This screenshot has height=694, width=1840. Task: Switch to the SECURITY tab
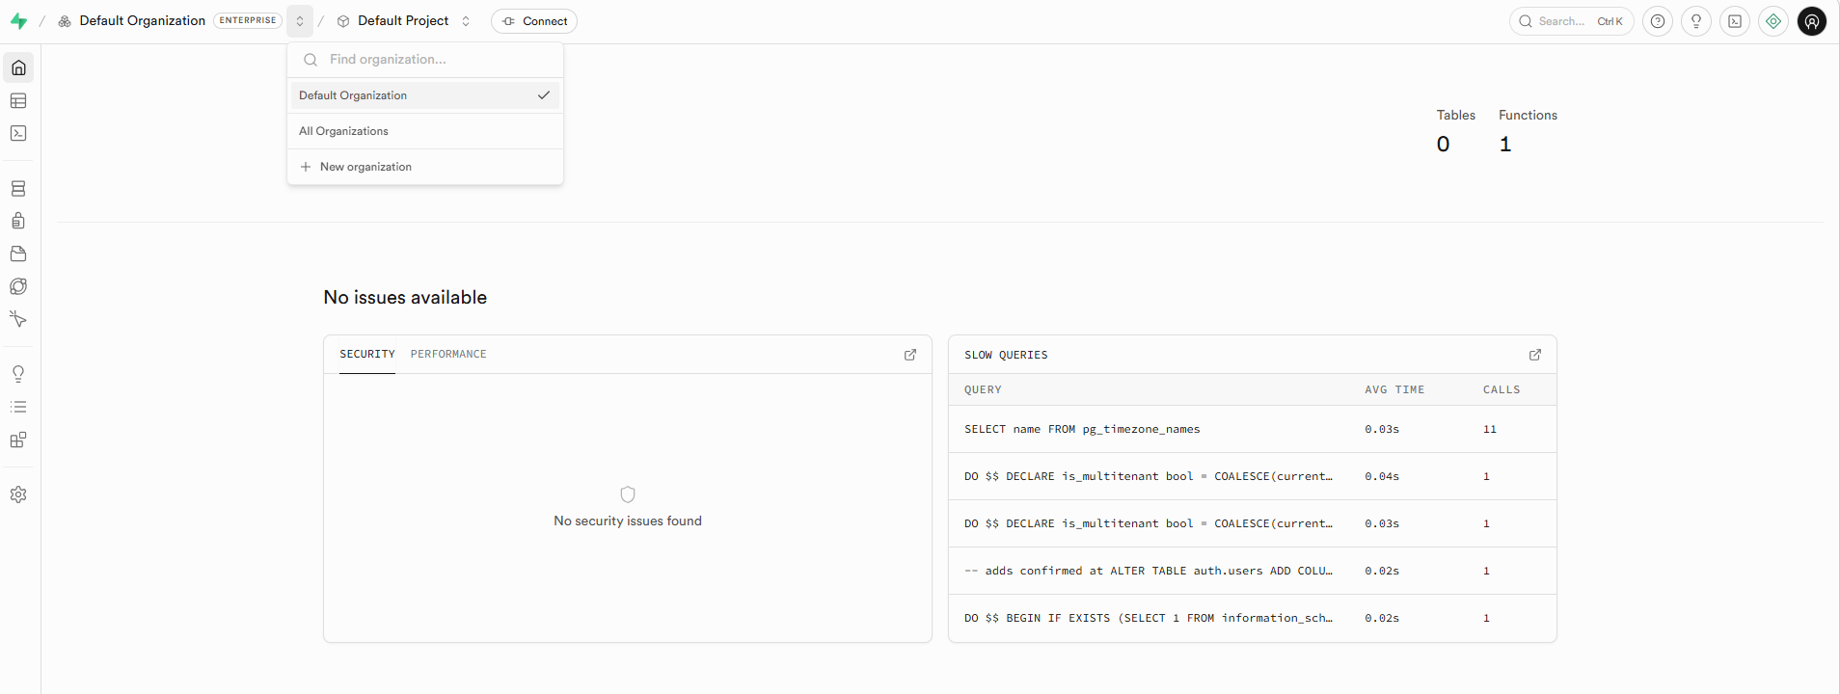pyautogui.click(x=367, y=355)
